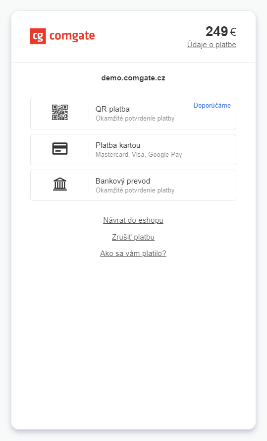Click the euro currency symbol

pyautogui.click(x=233, y=32)
